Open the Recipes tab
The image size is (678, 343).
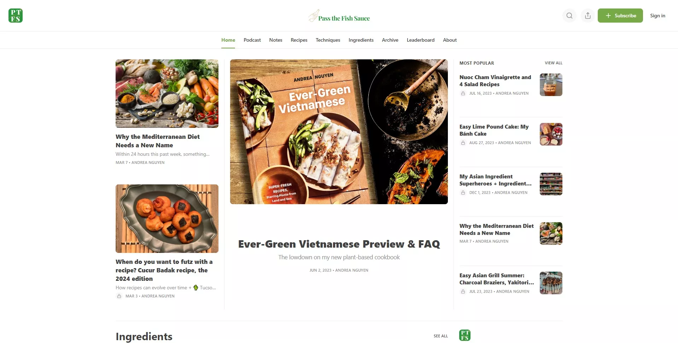299,40
